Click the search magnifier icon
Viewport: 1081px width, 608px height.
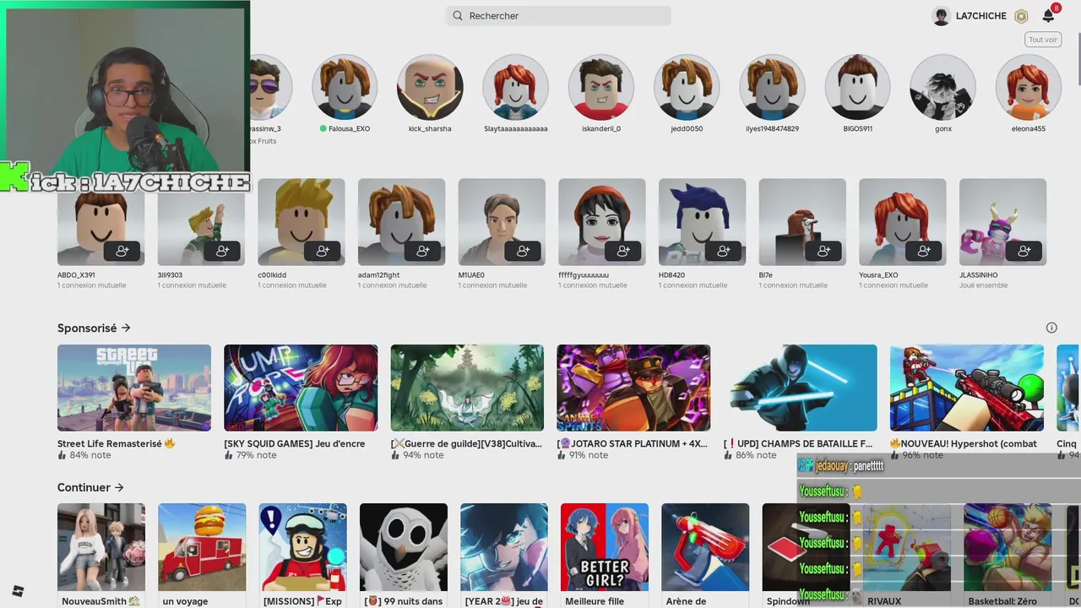458,16
